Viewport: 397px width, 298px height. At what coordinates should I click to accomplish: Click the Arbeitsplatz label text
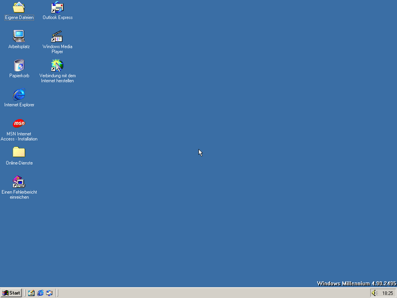[x=19, y=47]
